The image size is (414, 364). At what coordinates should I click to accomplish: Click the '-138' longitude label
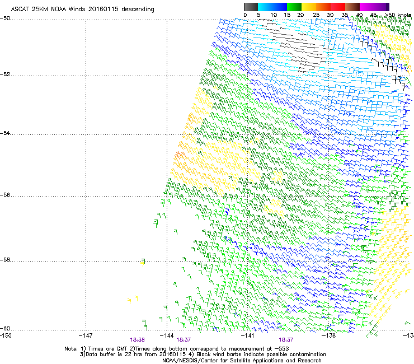328,335
